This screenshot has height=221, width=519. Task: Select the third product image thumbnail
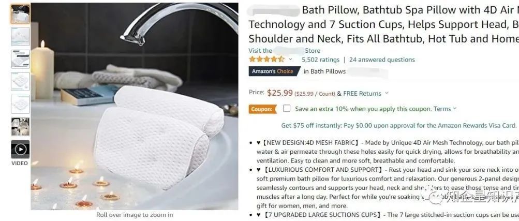coord(20,59)
